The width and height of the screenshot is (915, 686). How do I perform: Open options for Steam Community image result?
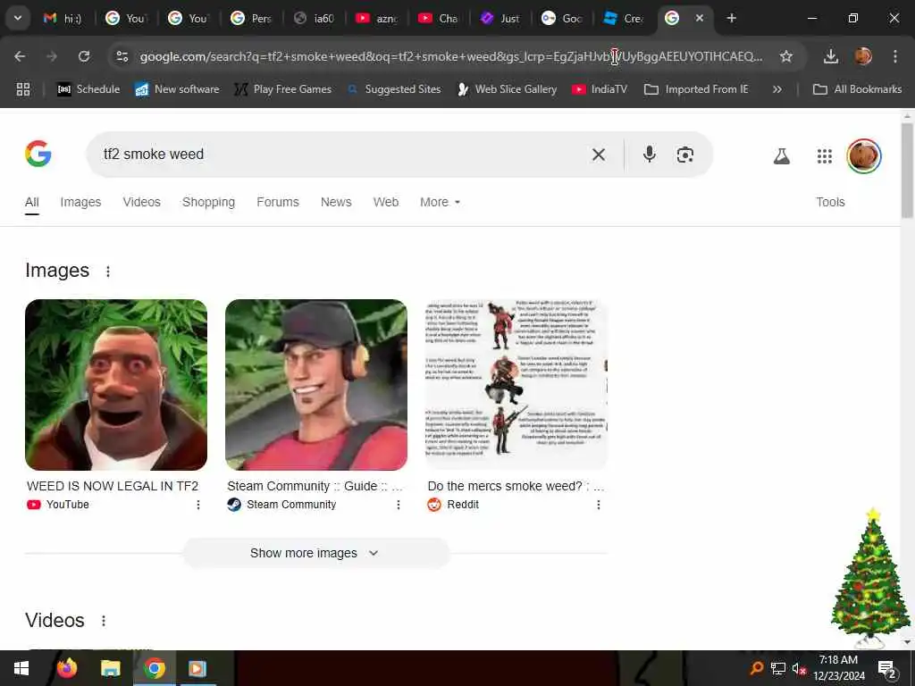399,505
